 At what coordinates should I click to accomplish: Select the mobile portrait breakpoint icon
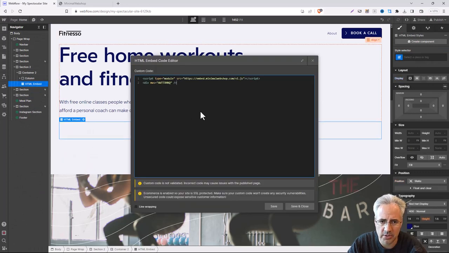[224, 20]
